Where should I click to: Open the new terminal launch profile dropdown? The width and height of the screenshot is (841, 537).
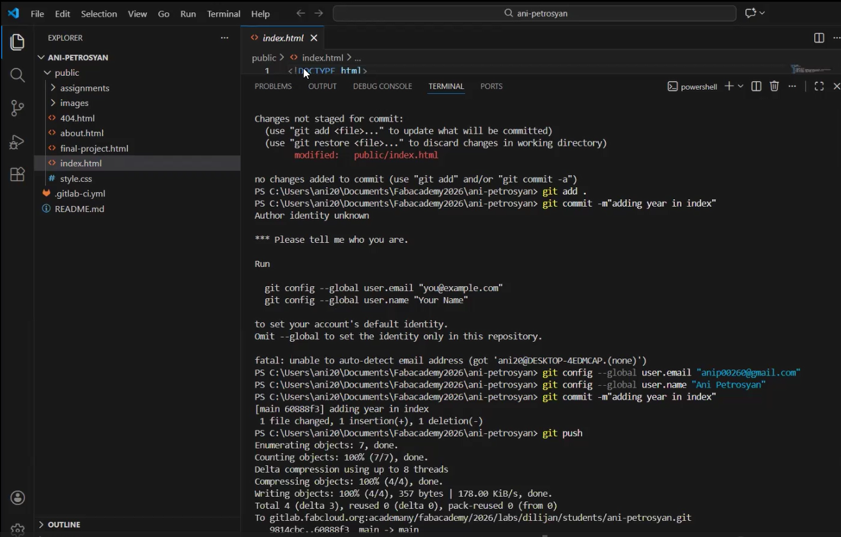click(741, 86)
